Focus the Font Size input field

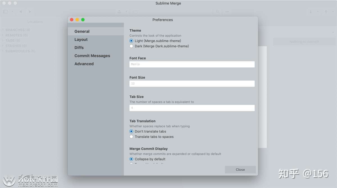point(192,84)
